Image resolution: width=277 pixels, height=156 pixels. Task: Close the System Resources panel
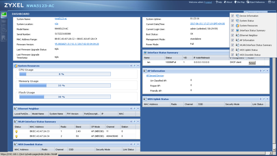(x=138, y=66)
